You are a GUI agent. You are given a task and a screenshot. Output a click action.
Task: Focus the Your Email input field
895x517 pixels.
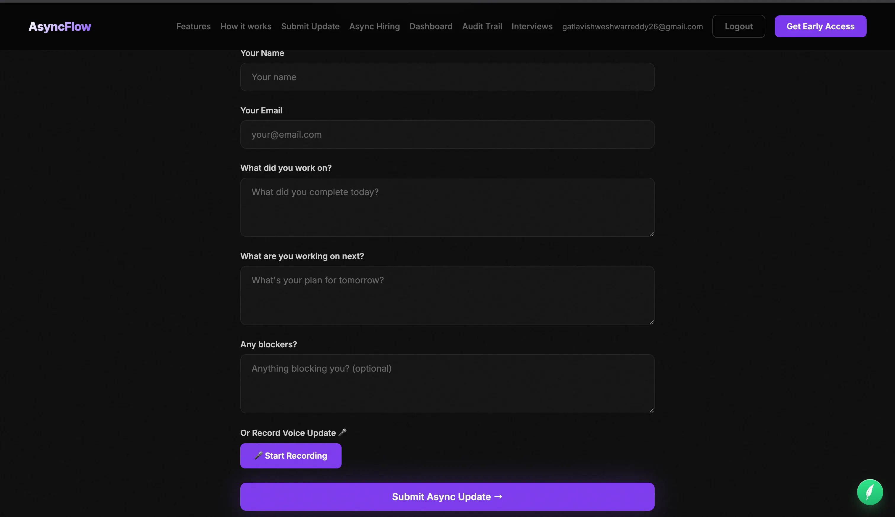pyautogui.click(x=447, y=134)
